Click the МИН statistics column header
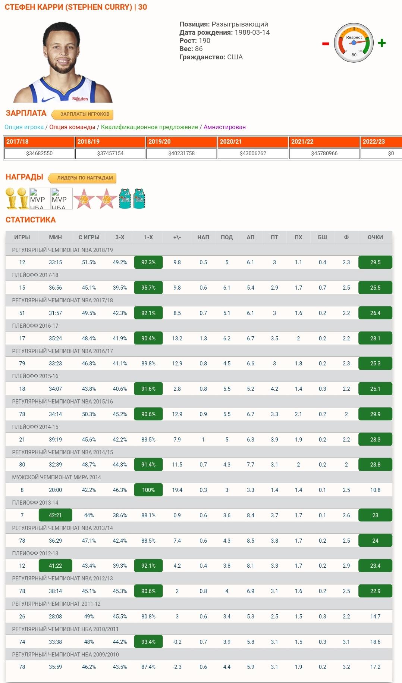The height and width of the screenshot is (683, 402). (x=55, y=237)
